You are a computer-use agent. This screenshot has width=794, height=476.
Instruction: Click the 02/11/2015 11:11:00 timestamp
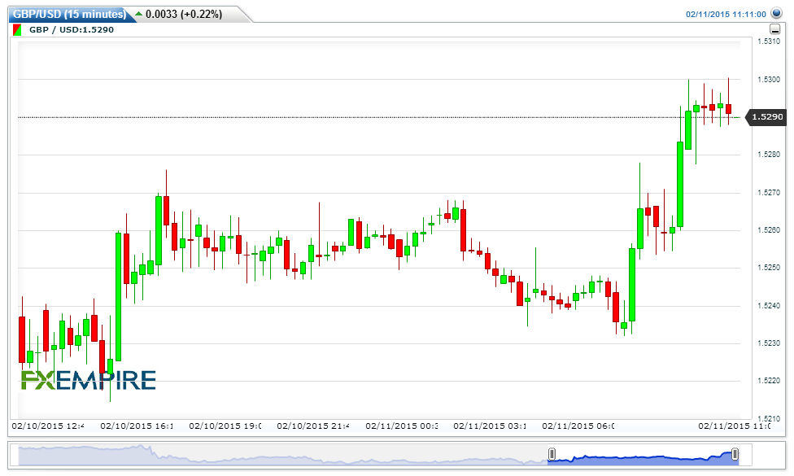[x=726, y=14]
